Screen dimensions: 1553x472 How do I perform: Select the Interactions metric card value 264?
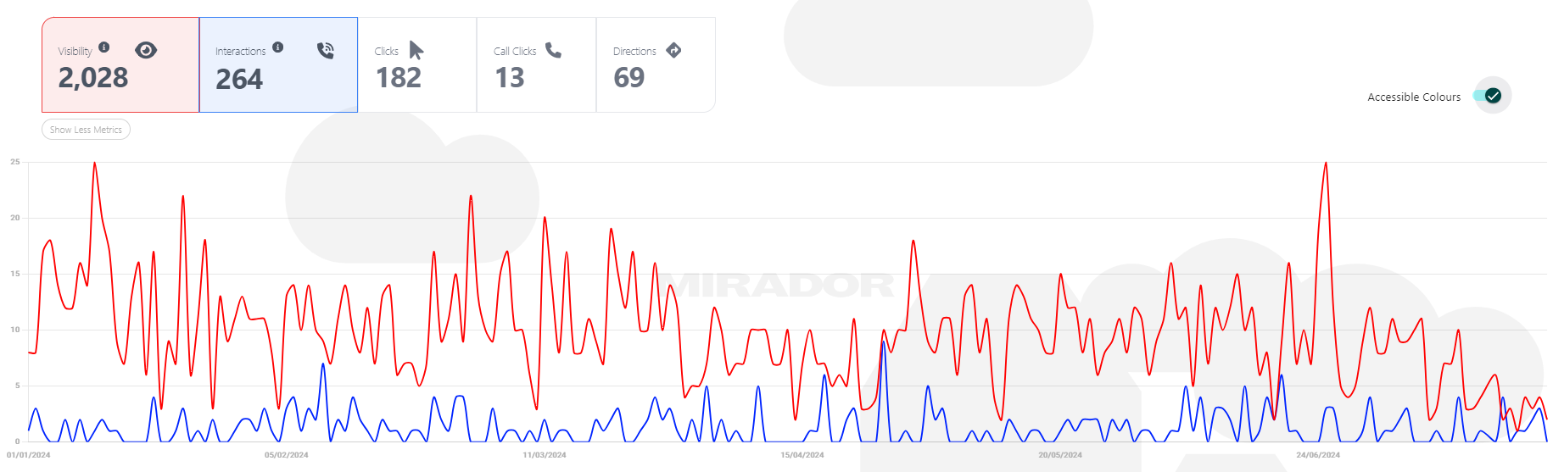[239, 80]
